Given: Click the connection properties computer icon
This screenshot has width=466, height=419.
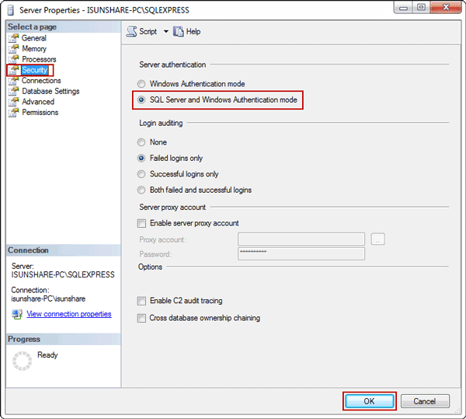Looking at the screenshot, I should 17,314.
